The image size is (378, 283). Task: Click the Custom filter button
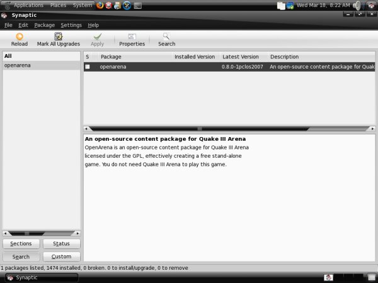click(x=62, y=257)
